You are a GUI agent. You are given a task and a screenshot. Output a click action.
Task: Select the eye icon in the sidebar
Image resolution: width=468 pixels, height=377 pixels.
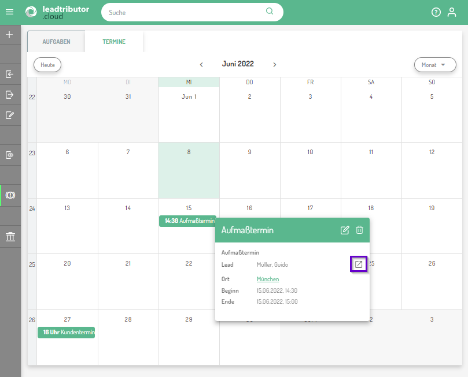click(x=9, y=155)
